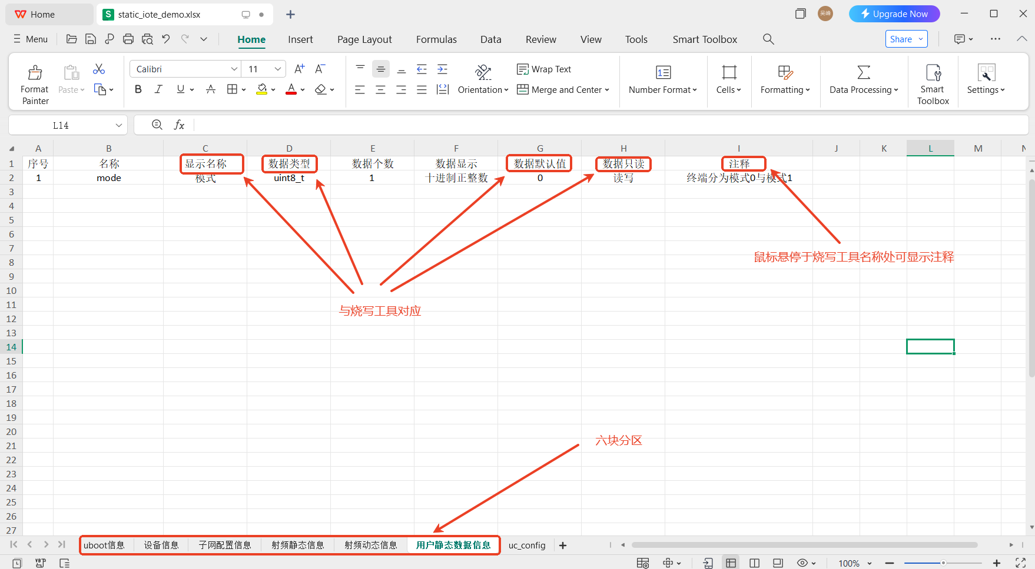The image size is (1035, 569).
Task: Toggle Middle Align button
Action: [381, 69]
